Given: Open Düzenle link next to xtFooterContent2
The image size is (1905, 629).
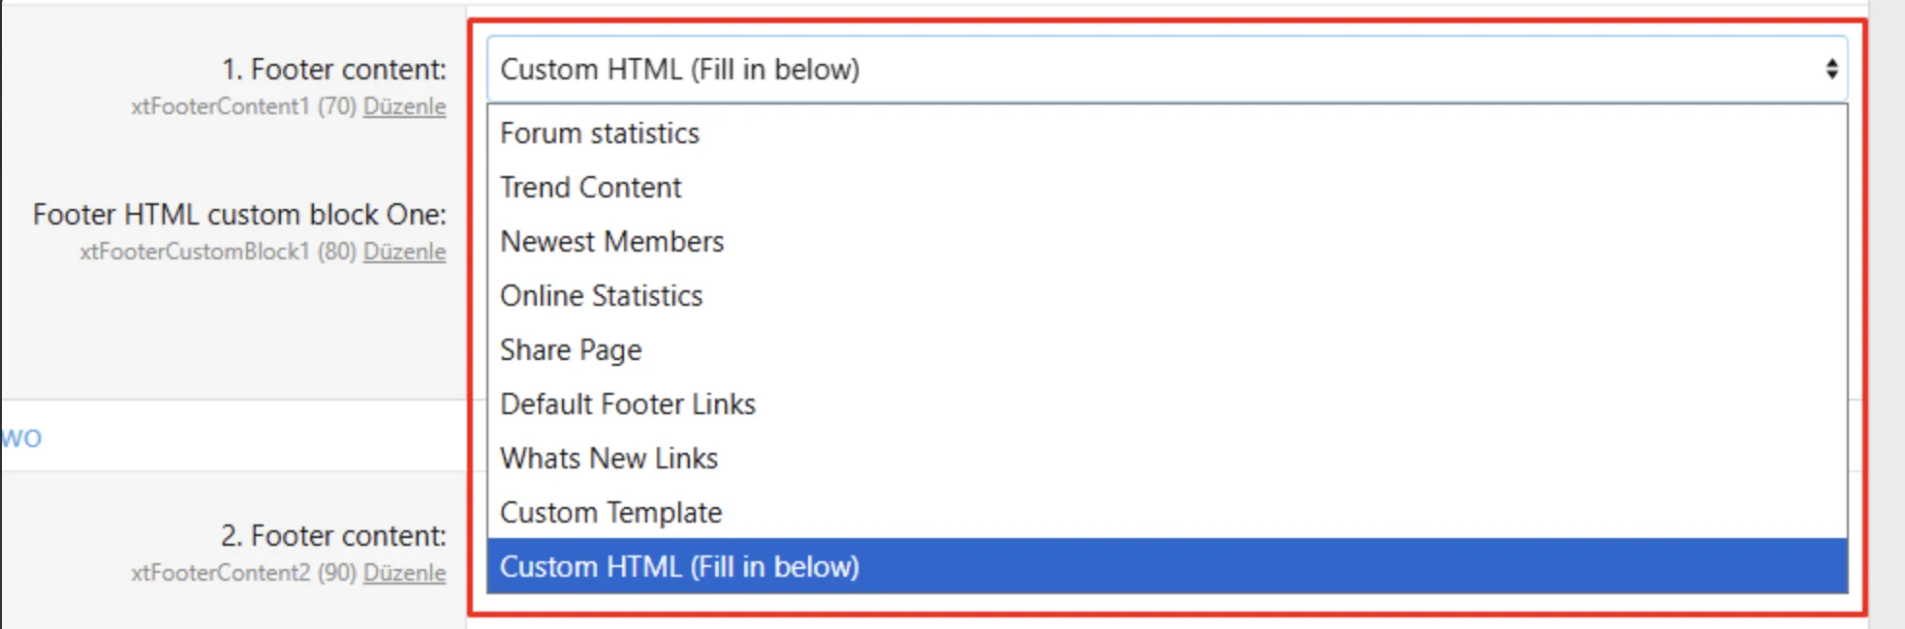Looking at the screenshot, I should click(404, 573).
